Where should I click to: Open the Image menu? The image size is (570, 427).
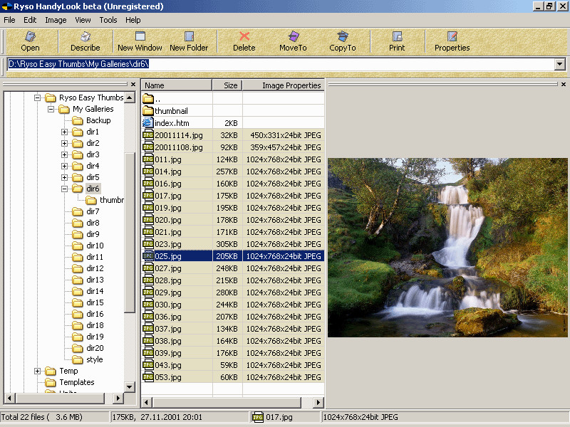56,20
